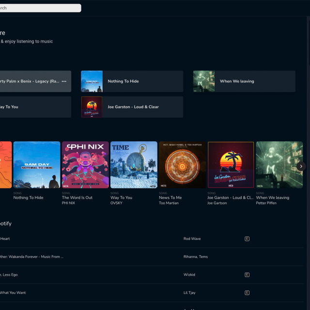Click the explicit icon on the Wizkid row
The height and width of the screenshot is (310, 310).
coord(247,275)
